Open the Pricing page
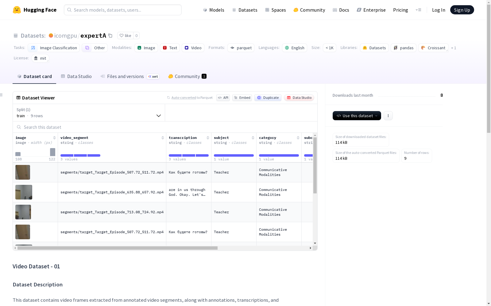491x306 pixels. (x=400, y=10)
